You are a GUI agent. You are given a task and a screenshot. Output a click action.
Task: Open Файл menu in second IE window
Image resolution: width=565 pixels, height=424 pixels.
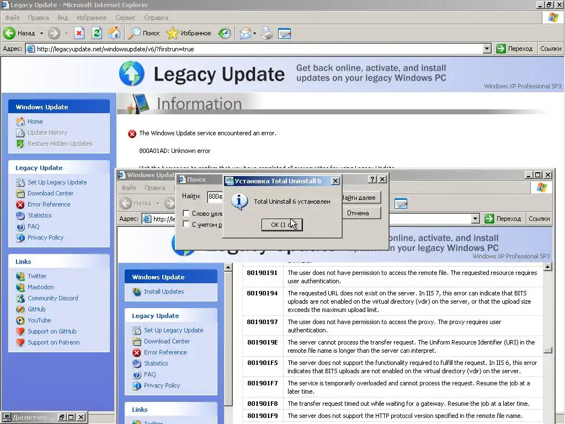pos(129,188)
